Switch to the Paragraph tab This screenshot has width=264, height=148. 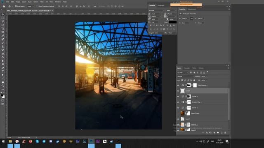point(161,5)
